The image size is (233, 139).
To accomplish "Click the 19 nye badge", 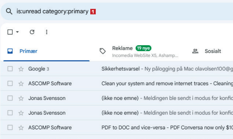I will tap(143, 48).
